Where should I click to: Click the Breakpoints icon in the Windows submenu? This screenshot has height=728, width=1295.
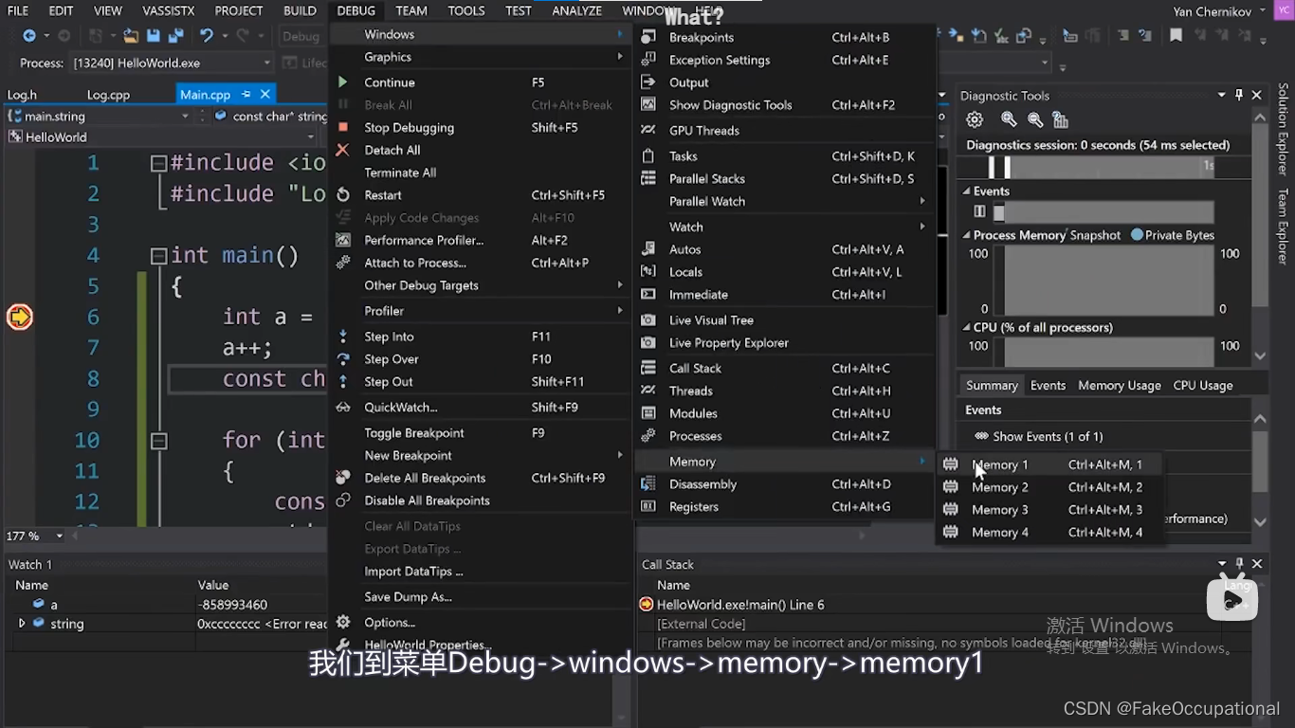[647, 37]
